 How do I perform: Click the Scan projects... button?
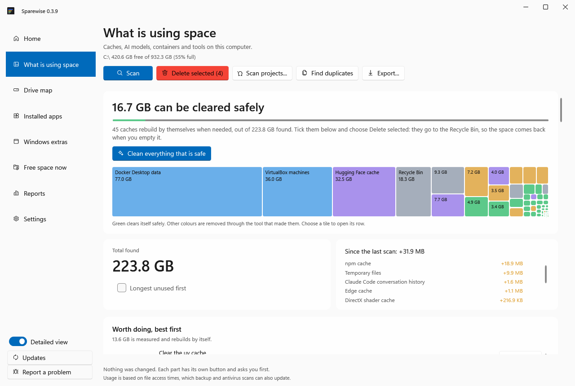tap(262, 73)
